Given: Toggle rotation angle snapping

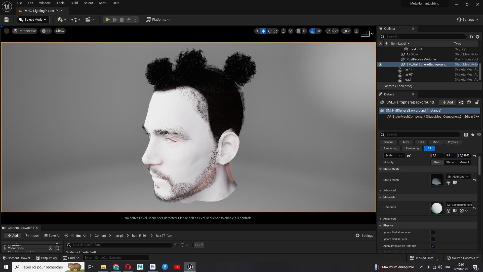Looking at the screenshot, I should click(x=312, y=31).
